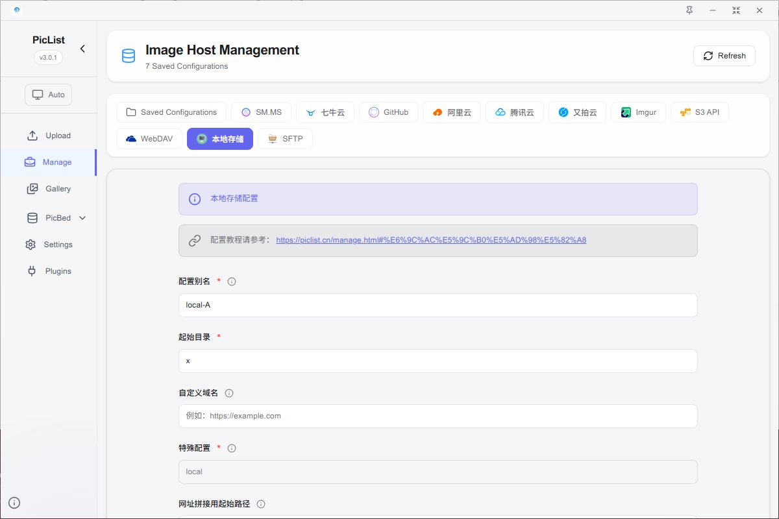Open the SFTP host tab
Viewport: 779px width, 519px height.
[285, 139]
